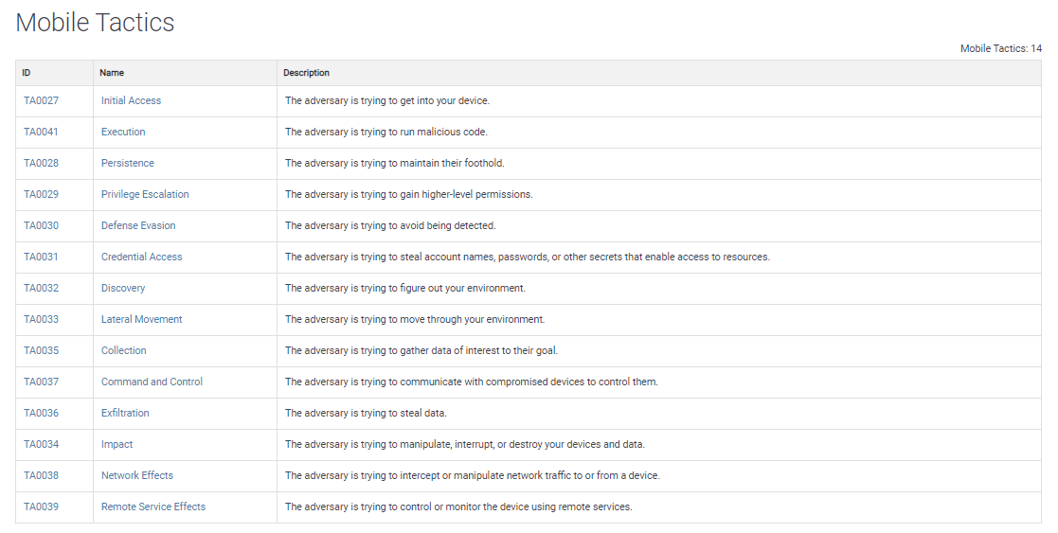The width and height of the screenshot is (1058, 533).
Task: Open the TA0030 ID link
Action: [41, 225]
